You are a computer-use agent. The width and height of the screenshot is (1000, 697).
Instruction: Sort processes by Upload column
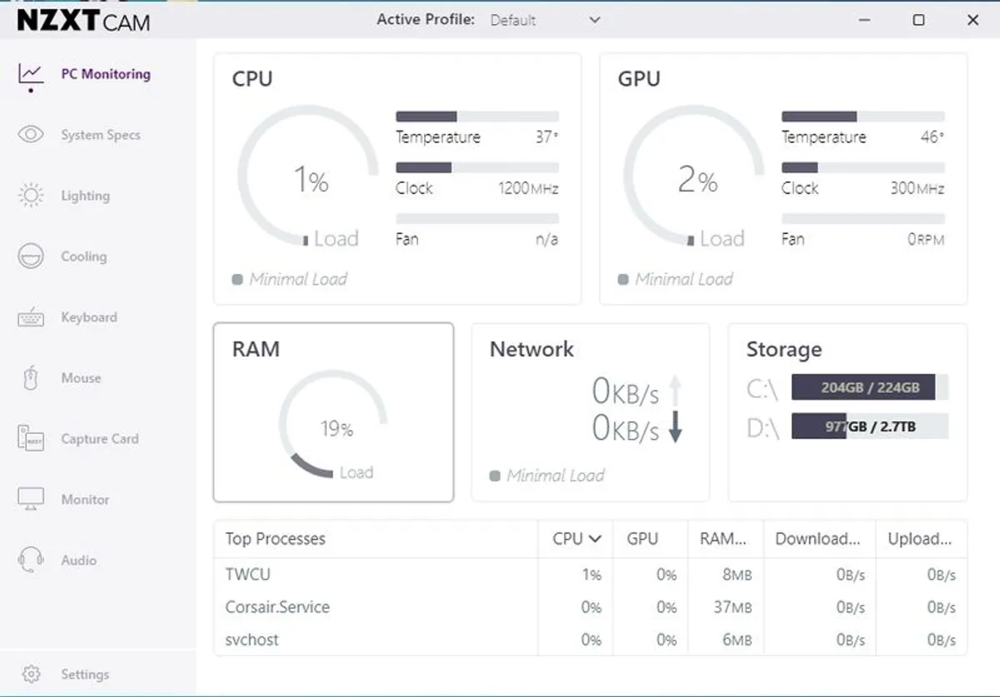[919, 539]
